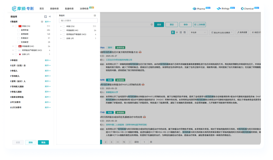Click the edit icon beside 筛选项
273x160 pixels.
(x=45, y=16)
